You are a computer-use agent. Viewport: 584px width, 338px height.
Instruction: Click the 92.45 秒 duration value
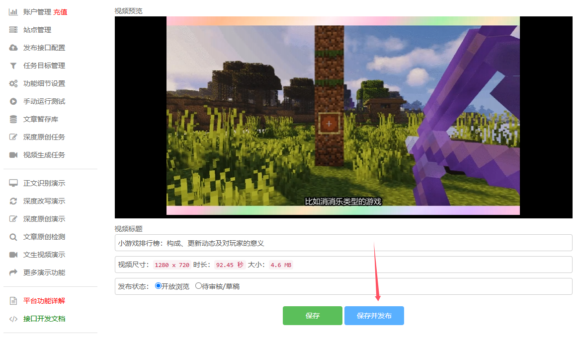click(230, 265)
